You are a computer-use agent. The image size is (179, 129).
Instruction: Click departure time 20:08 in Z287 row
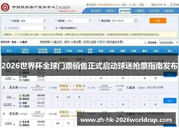(x=41, y=77)
